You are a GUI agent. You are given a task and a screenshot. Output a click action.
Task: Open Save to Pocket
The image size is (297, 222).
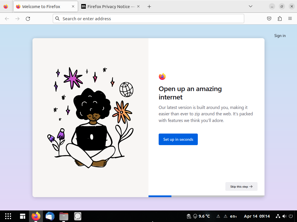269,18
